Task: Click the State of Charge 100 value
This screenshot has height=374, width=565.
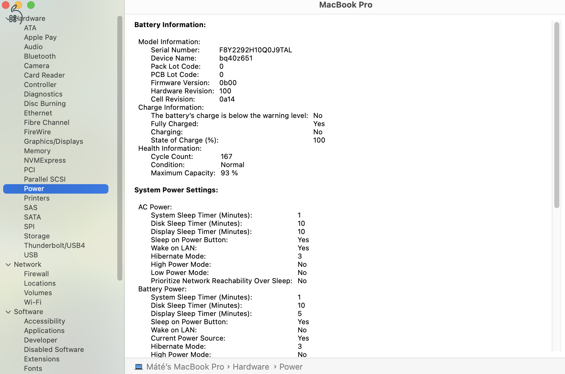Action: click(319, 140)
